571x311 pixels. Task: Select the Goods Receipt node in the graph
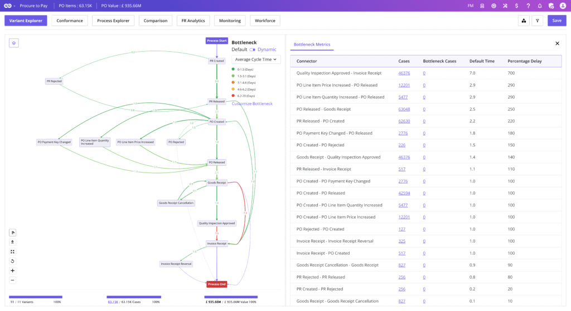tap(216, 182)
